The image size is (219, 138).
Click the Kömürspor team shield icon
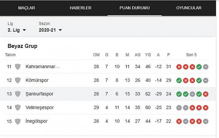coord(18,80)
